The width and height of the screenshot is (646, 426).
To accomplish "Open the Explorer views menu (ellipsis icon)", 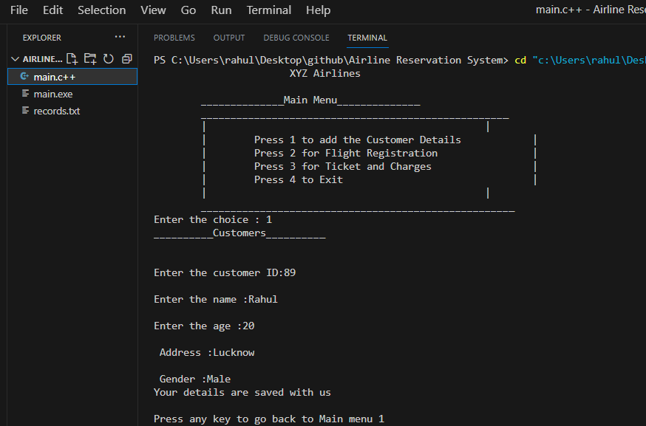I will (x=120, y=37).
